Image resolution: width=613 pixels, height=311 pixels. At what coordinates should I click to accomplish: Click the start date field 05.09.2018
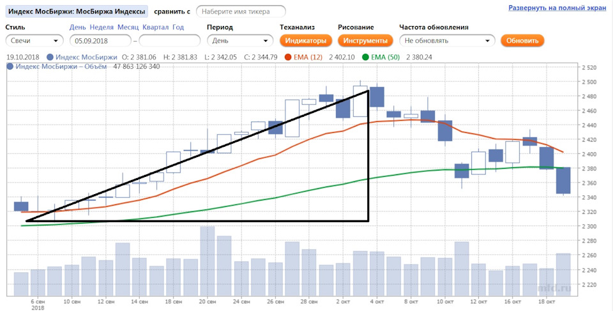pos(100,41)
